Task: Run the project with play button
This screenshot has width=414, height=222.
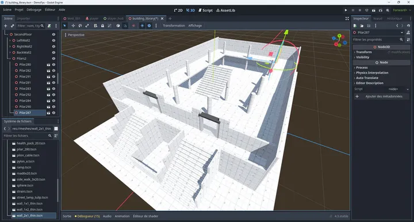Action: point(346,10)
